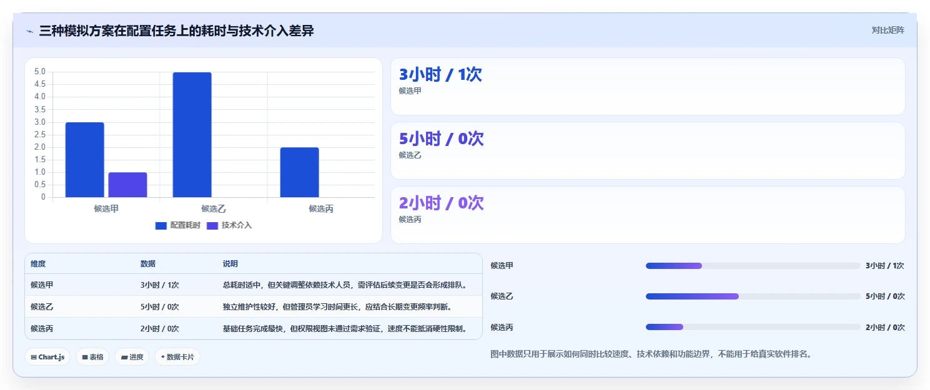Click the 候选甲 配置耗时 bar at 3.0
Viewport: 930px width, 390px height.
(85, 160)
